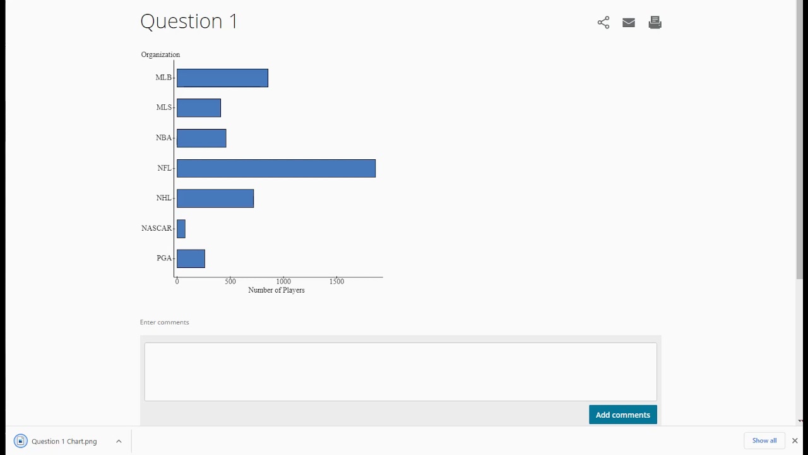Click the PGA bar in the chart

pos(191,258)
